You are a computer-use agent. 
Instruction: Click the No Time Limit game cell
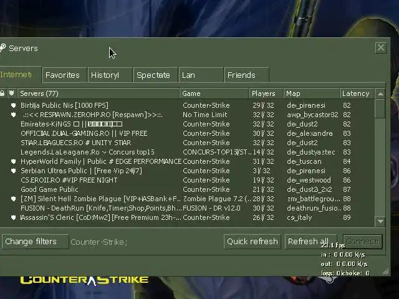pyautogui.click(x=205, y=115)
